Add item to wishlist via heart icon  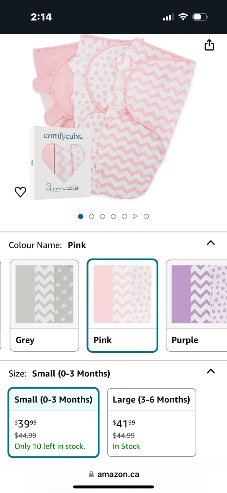pos(21,192)
